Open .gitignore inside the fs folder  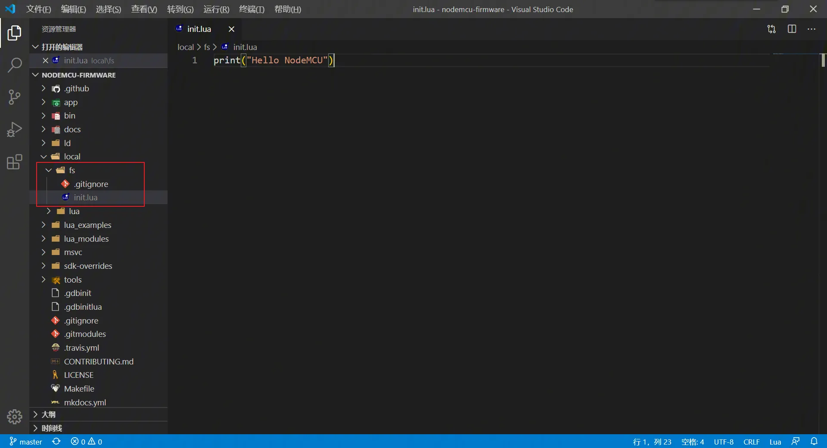[x=98, y=184]
